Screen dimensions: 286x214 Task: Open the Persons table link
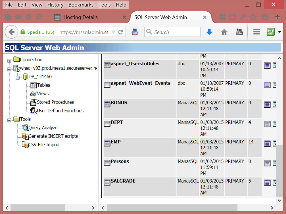pyautogui.click(x=120, y=161)
